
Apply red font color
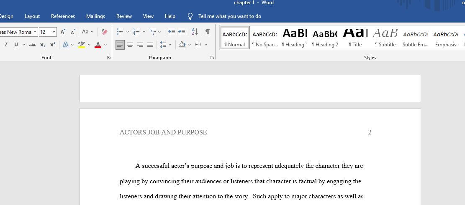[x=98, y=45]
